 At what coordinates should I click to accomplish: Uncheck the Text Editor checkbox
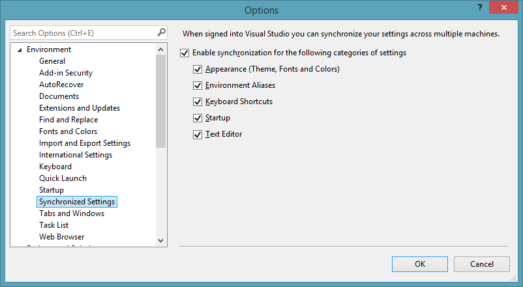point(198,135)
